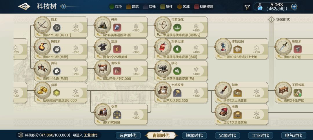Select the 骑马 horse rider tech icon
This screenshot has width=313, height=140.
(43, 68)
